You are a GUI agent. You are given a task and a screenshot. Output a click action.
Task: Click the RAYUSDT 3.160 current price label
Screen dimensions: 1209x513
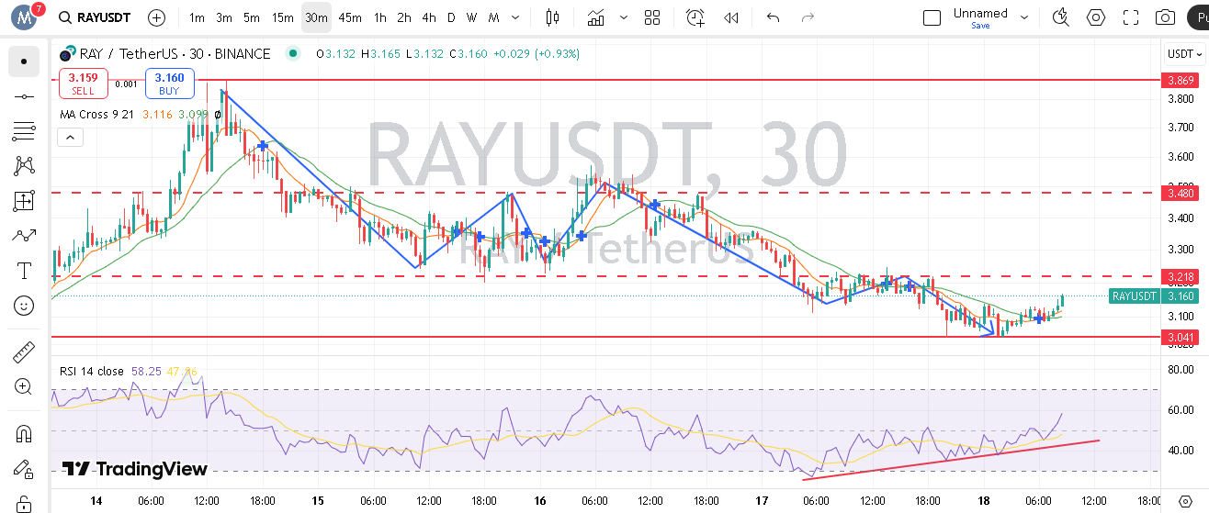(1154, 296)
